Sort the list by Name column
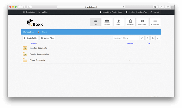182x108 pixels. tap(33, 43)
